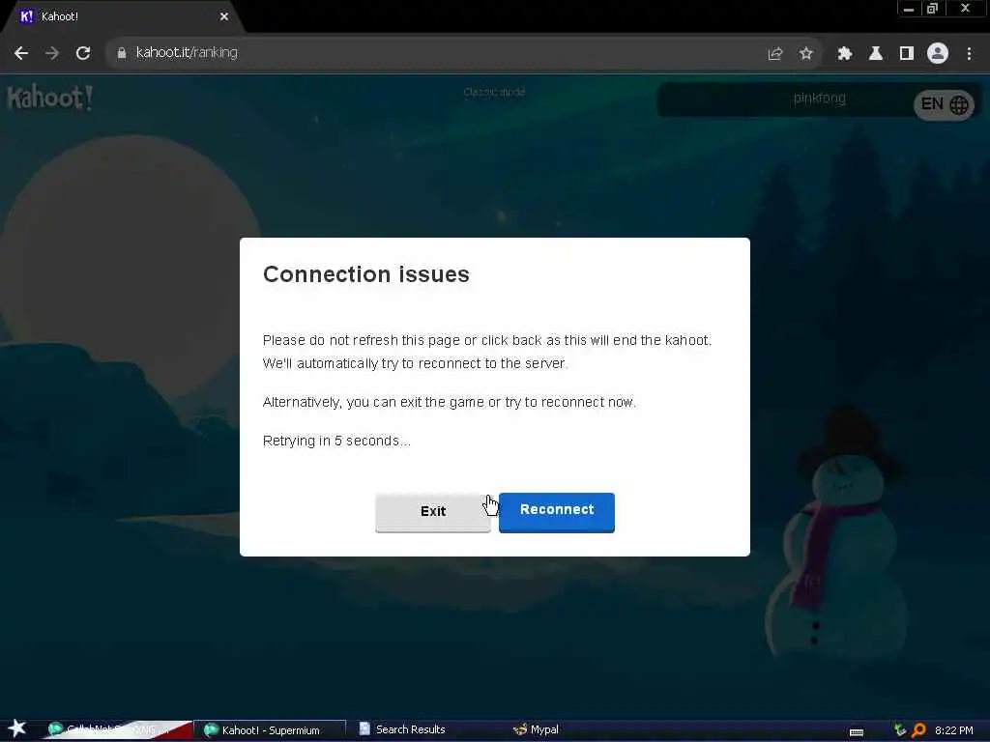Viewport: 990px width, 742px height.
Task: Click the browser forward arrow
Action: 52,53
